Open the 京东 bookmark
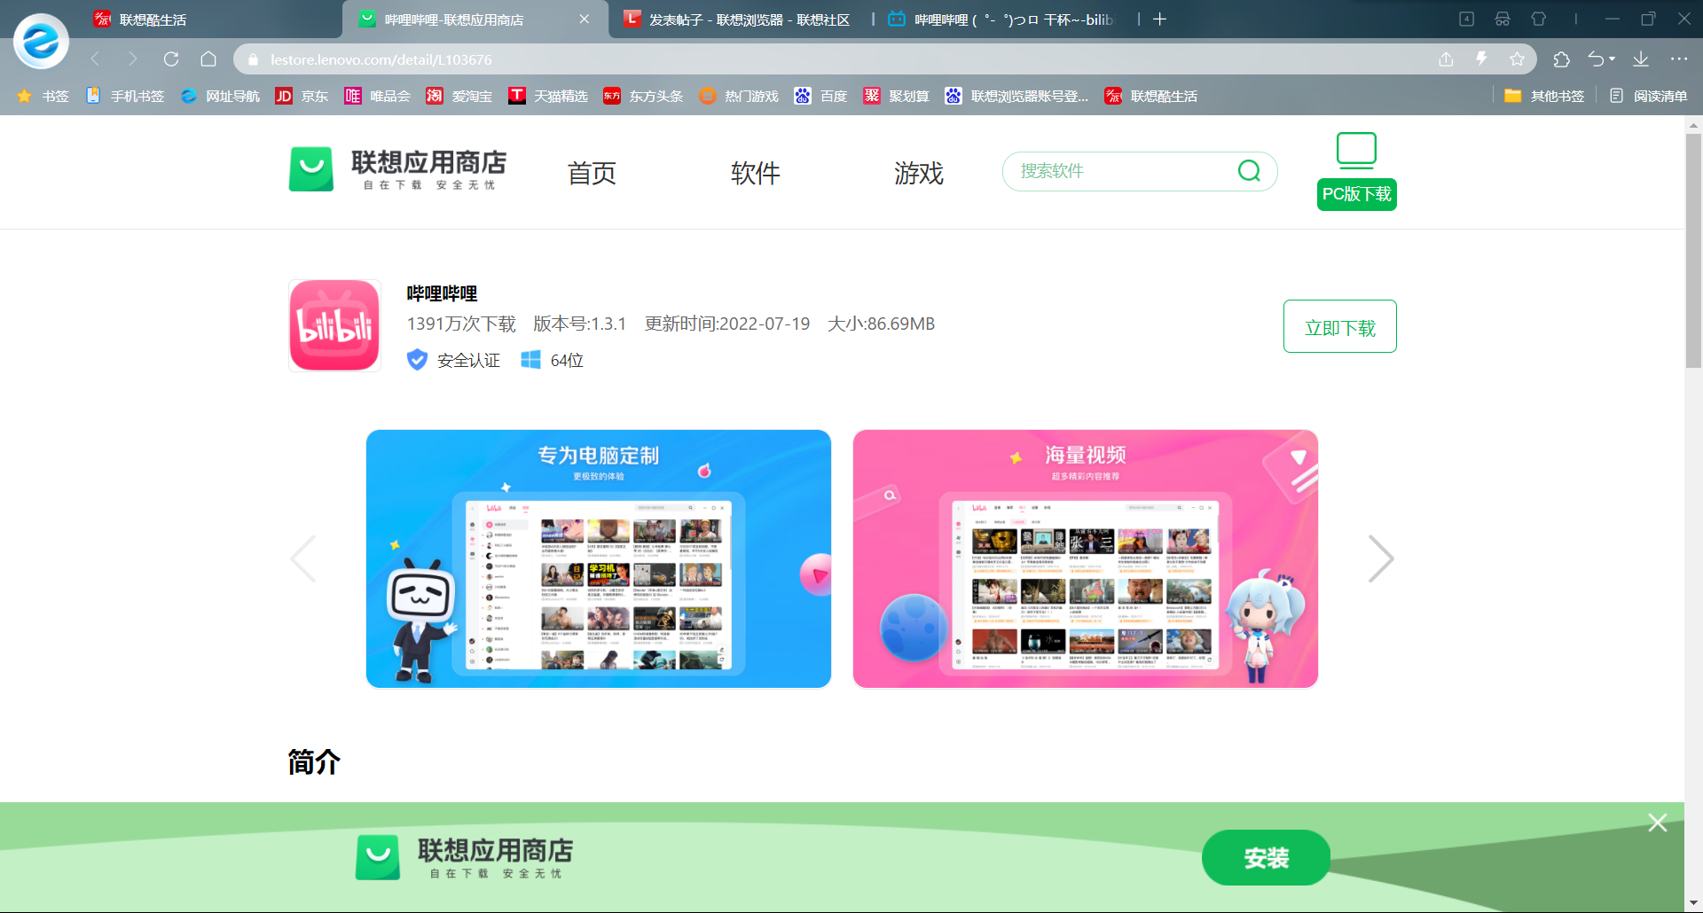 click(x=302, y=96)
